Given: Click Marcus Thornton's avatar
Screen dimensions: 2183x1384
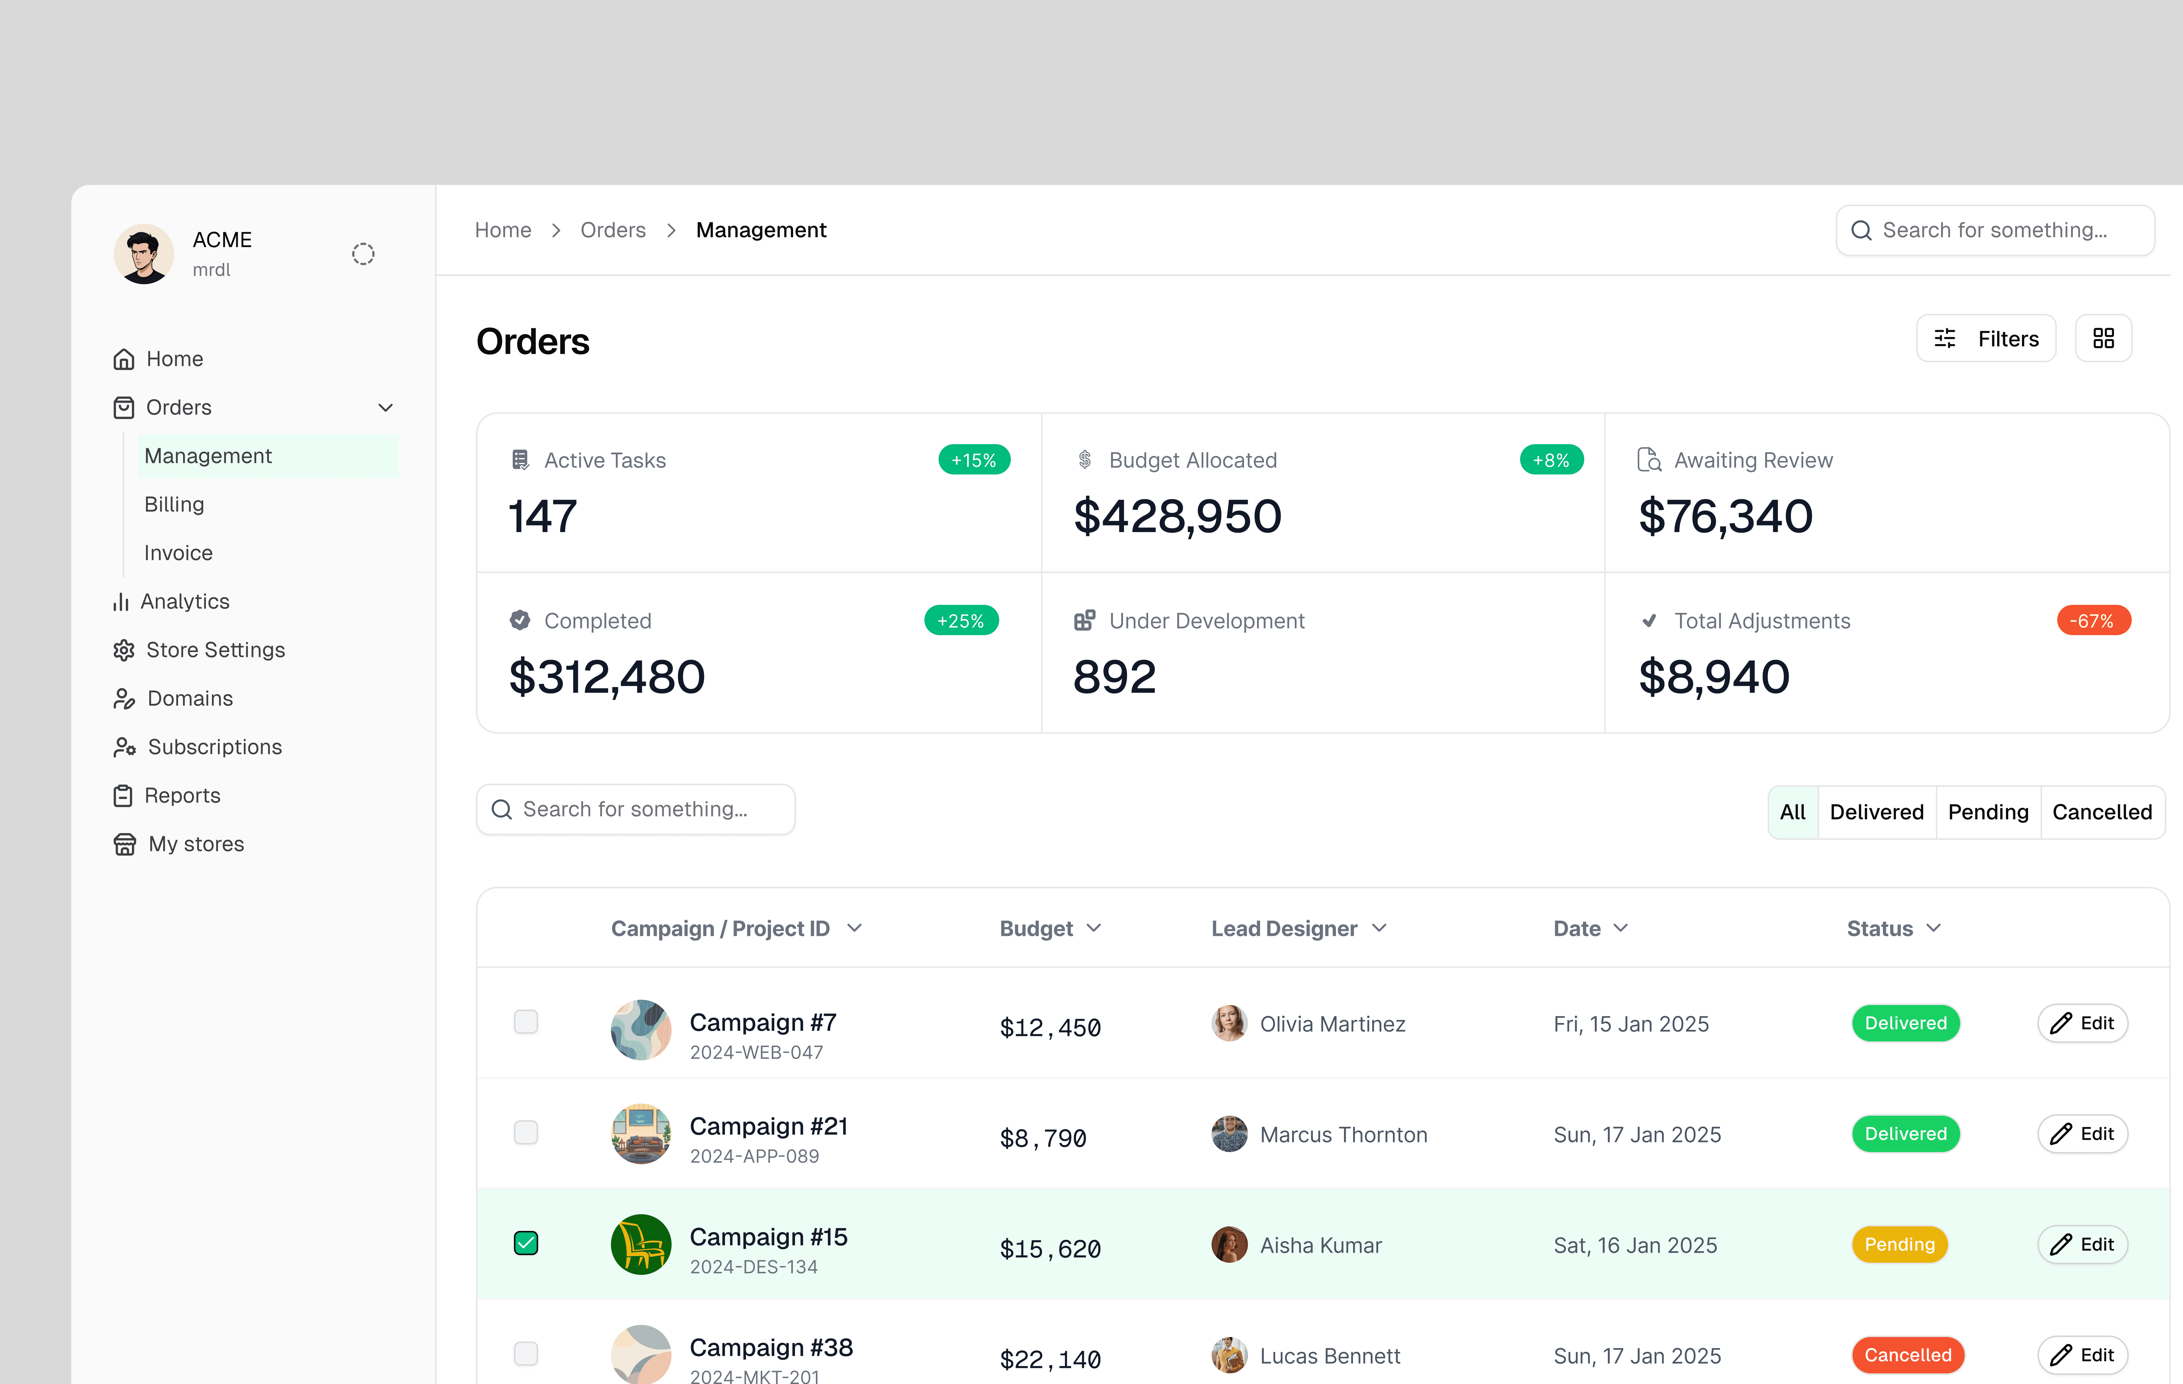Looking at the screenshot, I should coord(1229,1134).
